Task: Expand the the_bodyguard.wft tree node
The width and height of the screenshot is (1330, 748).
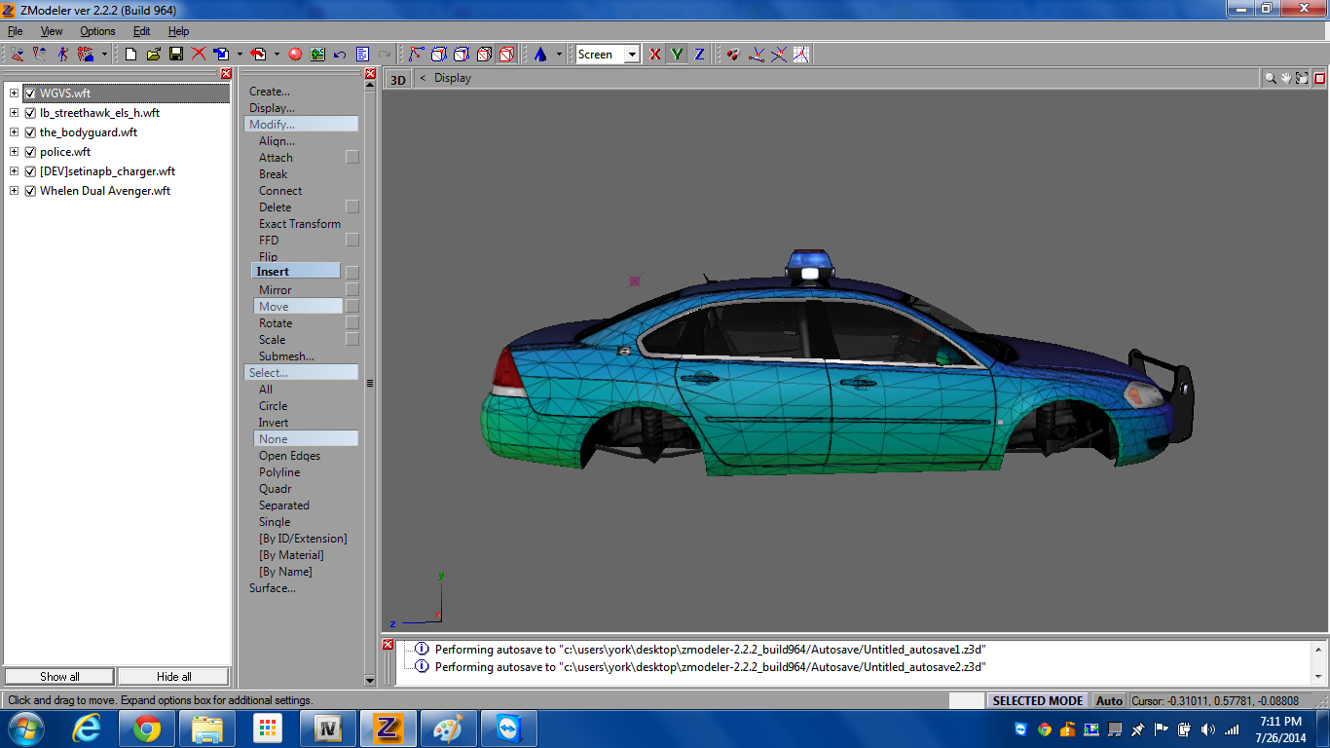Action: (x=14, y=132)
